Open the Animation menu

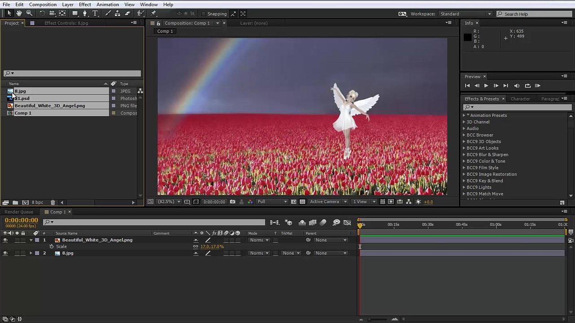tap(108, 4)
